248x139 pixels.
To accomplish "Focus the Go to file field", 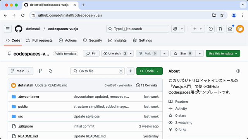I will click(x=97, y=71).
